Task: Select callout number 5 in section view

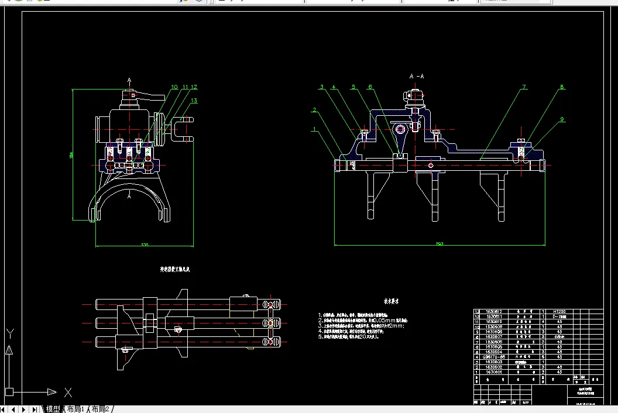Action: tap(353, 87)
